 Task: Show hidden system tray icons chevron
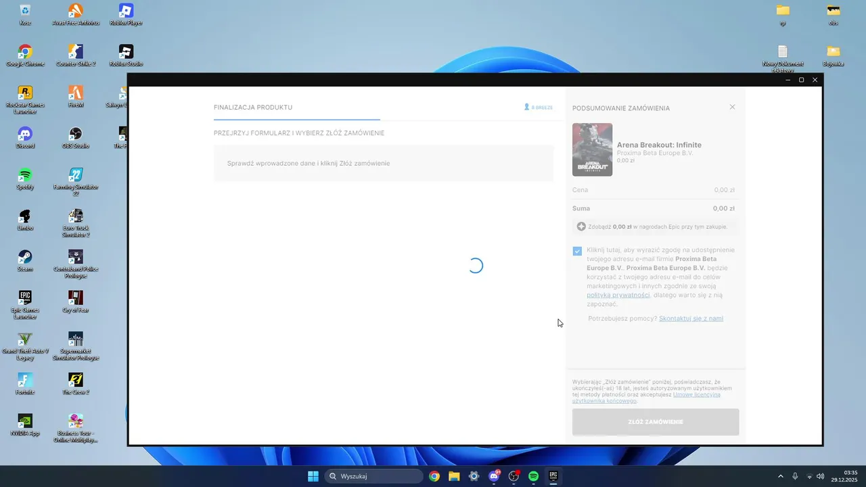click(780, 476)
